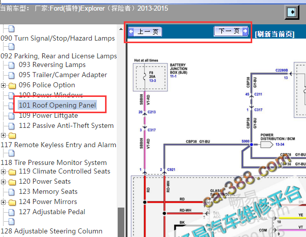The height and width of the screenshot is (237, 306).
Task: Click the previous page button 上一页
Action: tap(145, 32)
